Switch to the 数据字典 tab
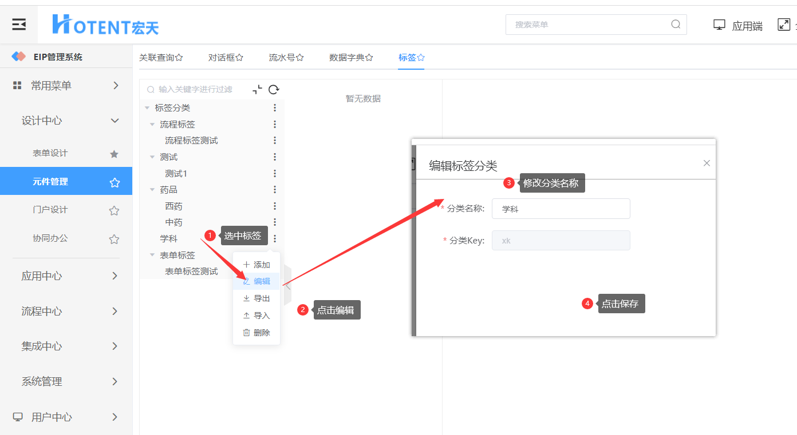797x435 pixels. point(351,57)
